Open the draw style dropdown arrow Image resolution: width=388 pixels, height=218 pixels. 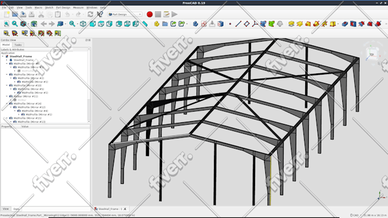pyautogui.click(x=28, y=24)
